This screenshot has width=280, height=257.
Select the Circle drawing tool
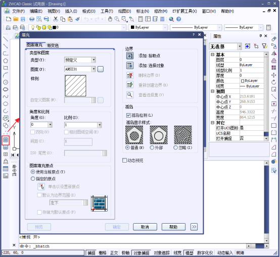click(x=6, y=82)
